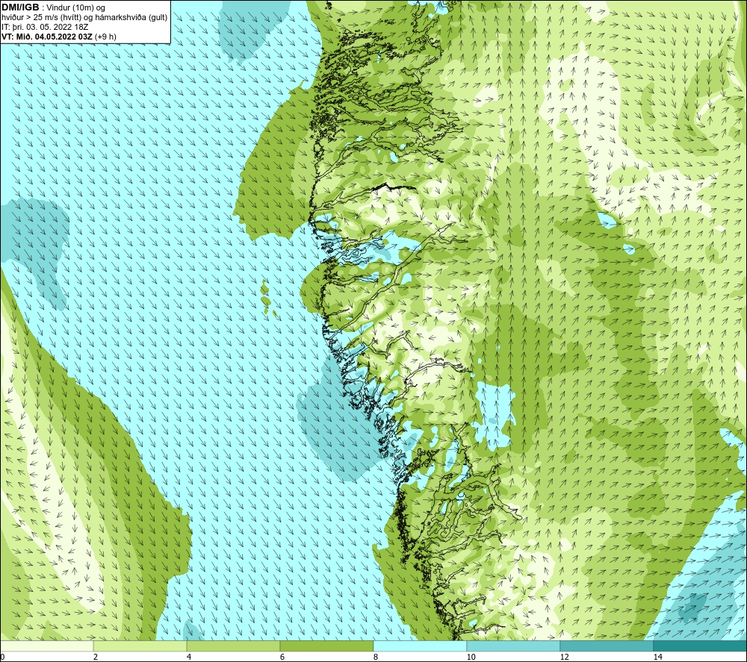This screenshot has width=747, height=662.
Task: Click the "DMI/IGB" title text
Action: (20, 7)
